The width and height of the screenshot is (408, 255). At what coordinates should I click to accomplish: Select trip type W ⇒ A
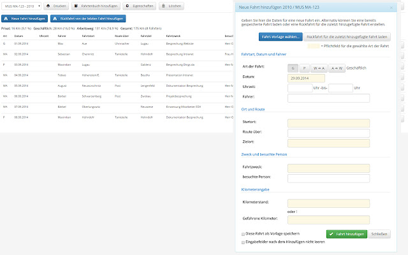click(319, 68)
